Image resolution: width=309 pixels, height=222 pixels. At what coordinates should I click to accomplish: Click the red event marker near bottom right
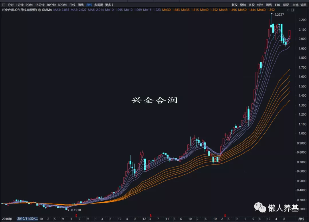point(225,215)
